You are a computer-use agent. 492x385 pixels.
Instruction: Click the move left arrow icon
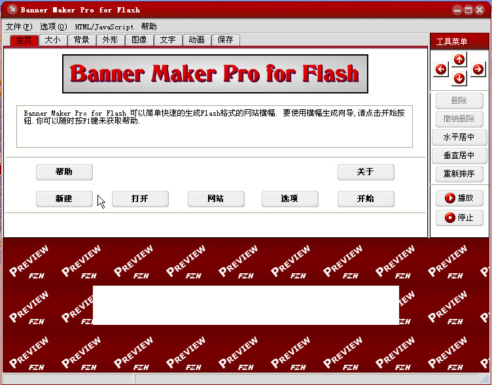coord(441,69)
